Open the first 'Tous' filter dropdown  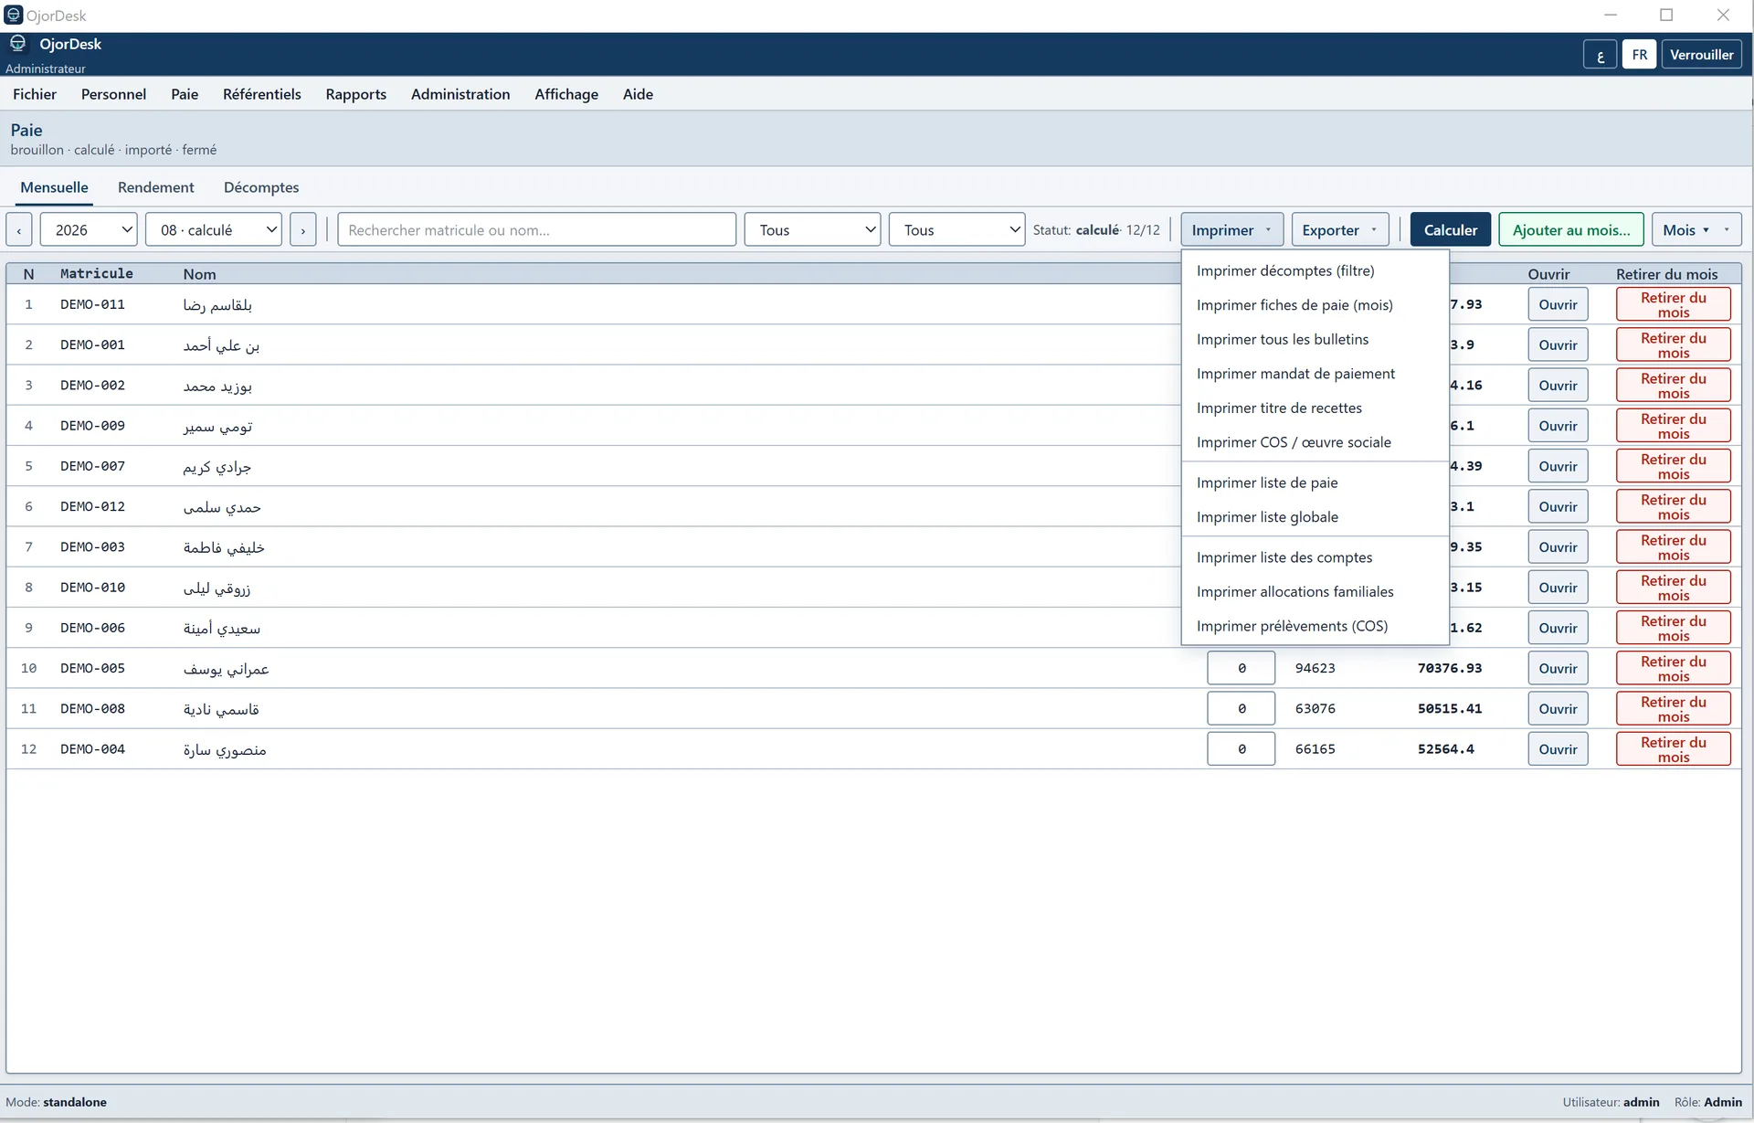coord(812,230)
